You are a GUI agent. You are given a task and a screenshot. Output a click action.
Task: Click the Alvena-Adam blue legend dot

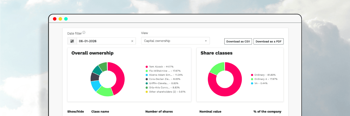(x=146, y=75)
